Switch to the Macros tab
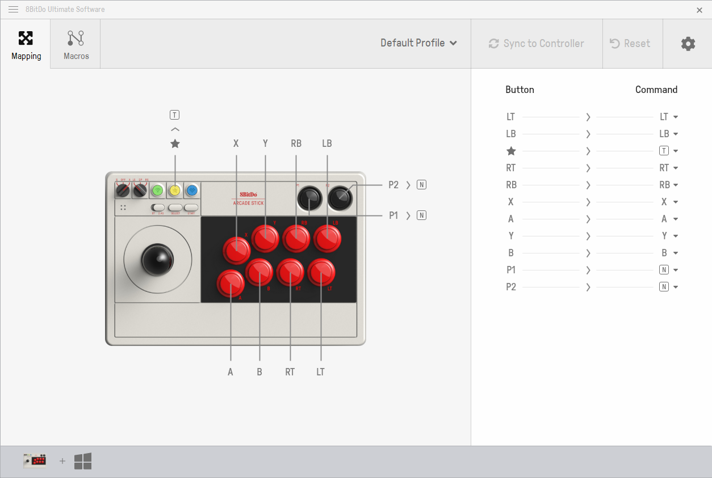This screenshot has width=712, height=478. 76,44
